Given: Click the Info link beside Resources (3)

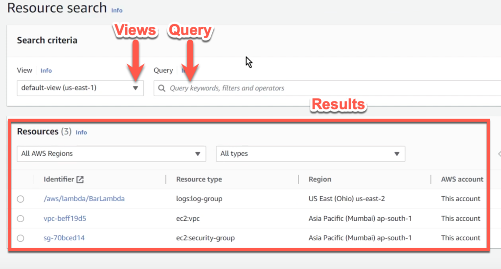Looking at the screenshot, I should point(81,132).
